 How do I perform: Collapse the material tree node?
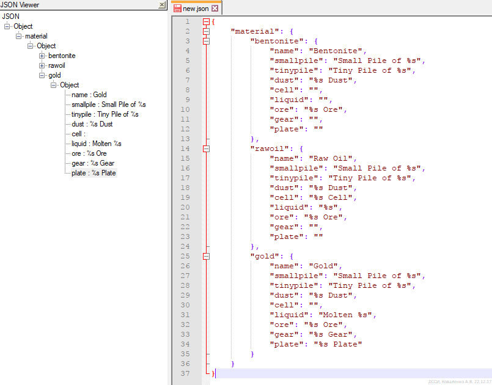click(19, 36)
